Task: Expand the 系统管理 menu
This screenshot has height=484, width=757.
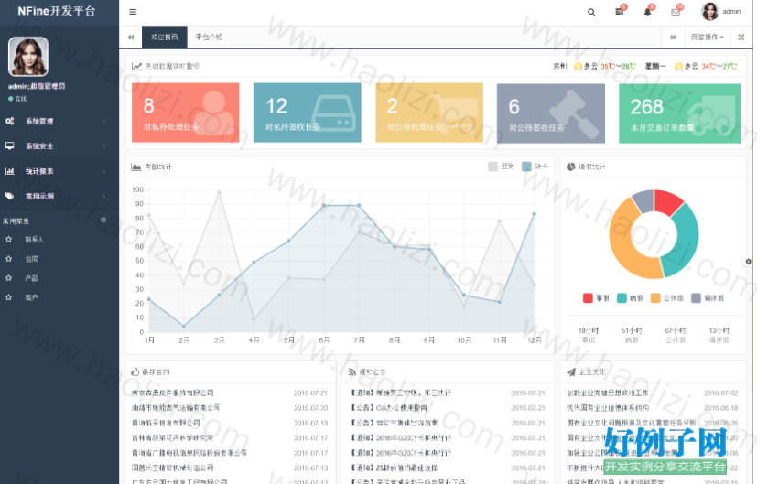Action: coord(59,121)
